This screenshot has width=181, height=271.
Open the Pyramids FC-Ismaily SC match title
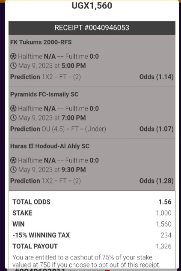(45, 94)
